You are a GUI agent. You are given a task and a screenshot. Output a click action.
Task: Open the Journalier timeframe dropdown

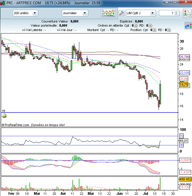coord(75,13)
